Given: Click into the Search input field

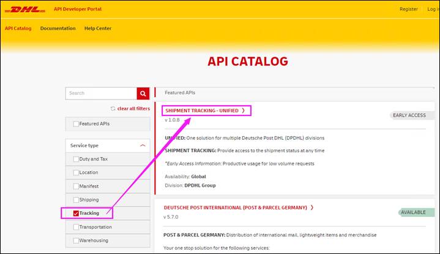Looking at the screenshot, I should (x=101, y=93).
